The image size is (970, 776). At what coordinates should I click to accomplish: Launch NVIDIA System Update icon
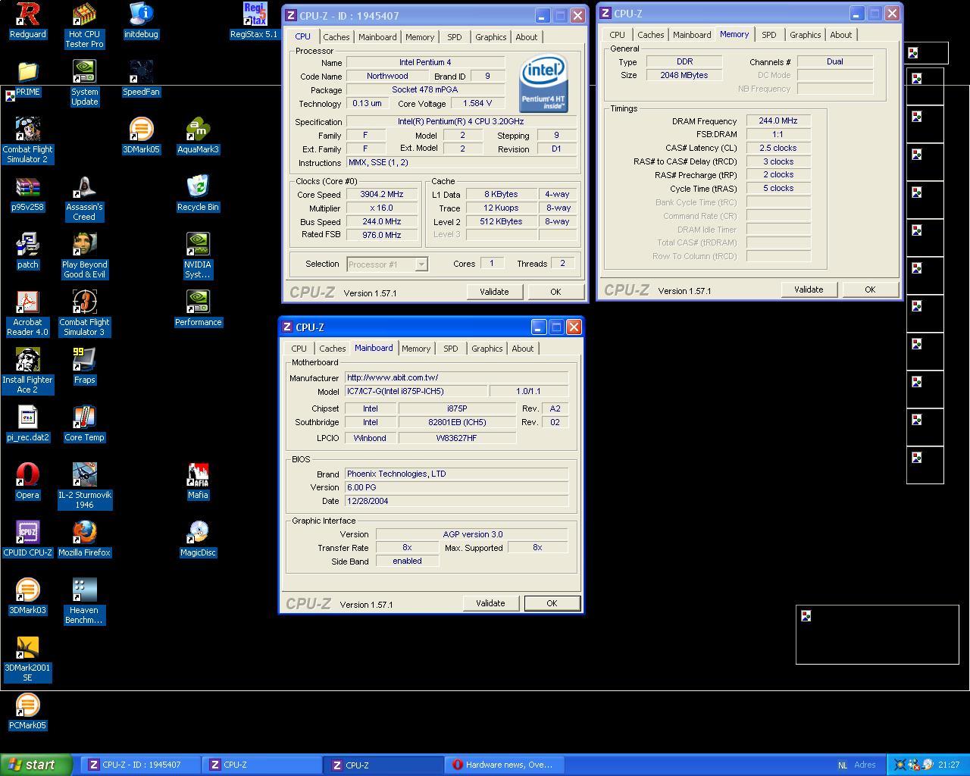click(x=84, y=83)
